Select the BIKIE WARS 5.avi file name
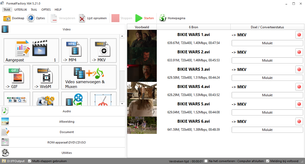 click(194, 104)
